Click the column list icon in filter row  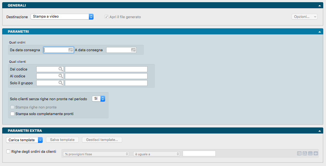click(299, 154)
